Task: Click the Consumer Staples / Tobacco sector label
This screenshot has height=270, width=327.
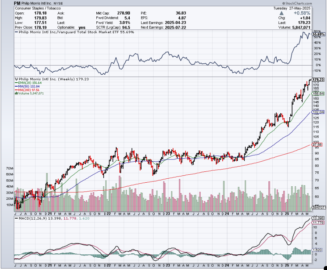Action: coord(38,8)
